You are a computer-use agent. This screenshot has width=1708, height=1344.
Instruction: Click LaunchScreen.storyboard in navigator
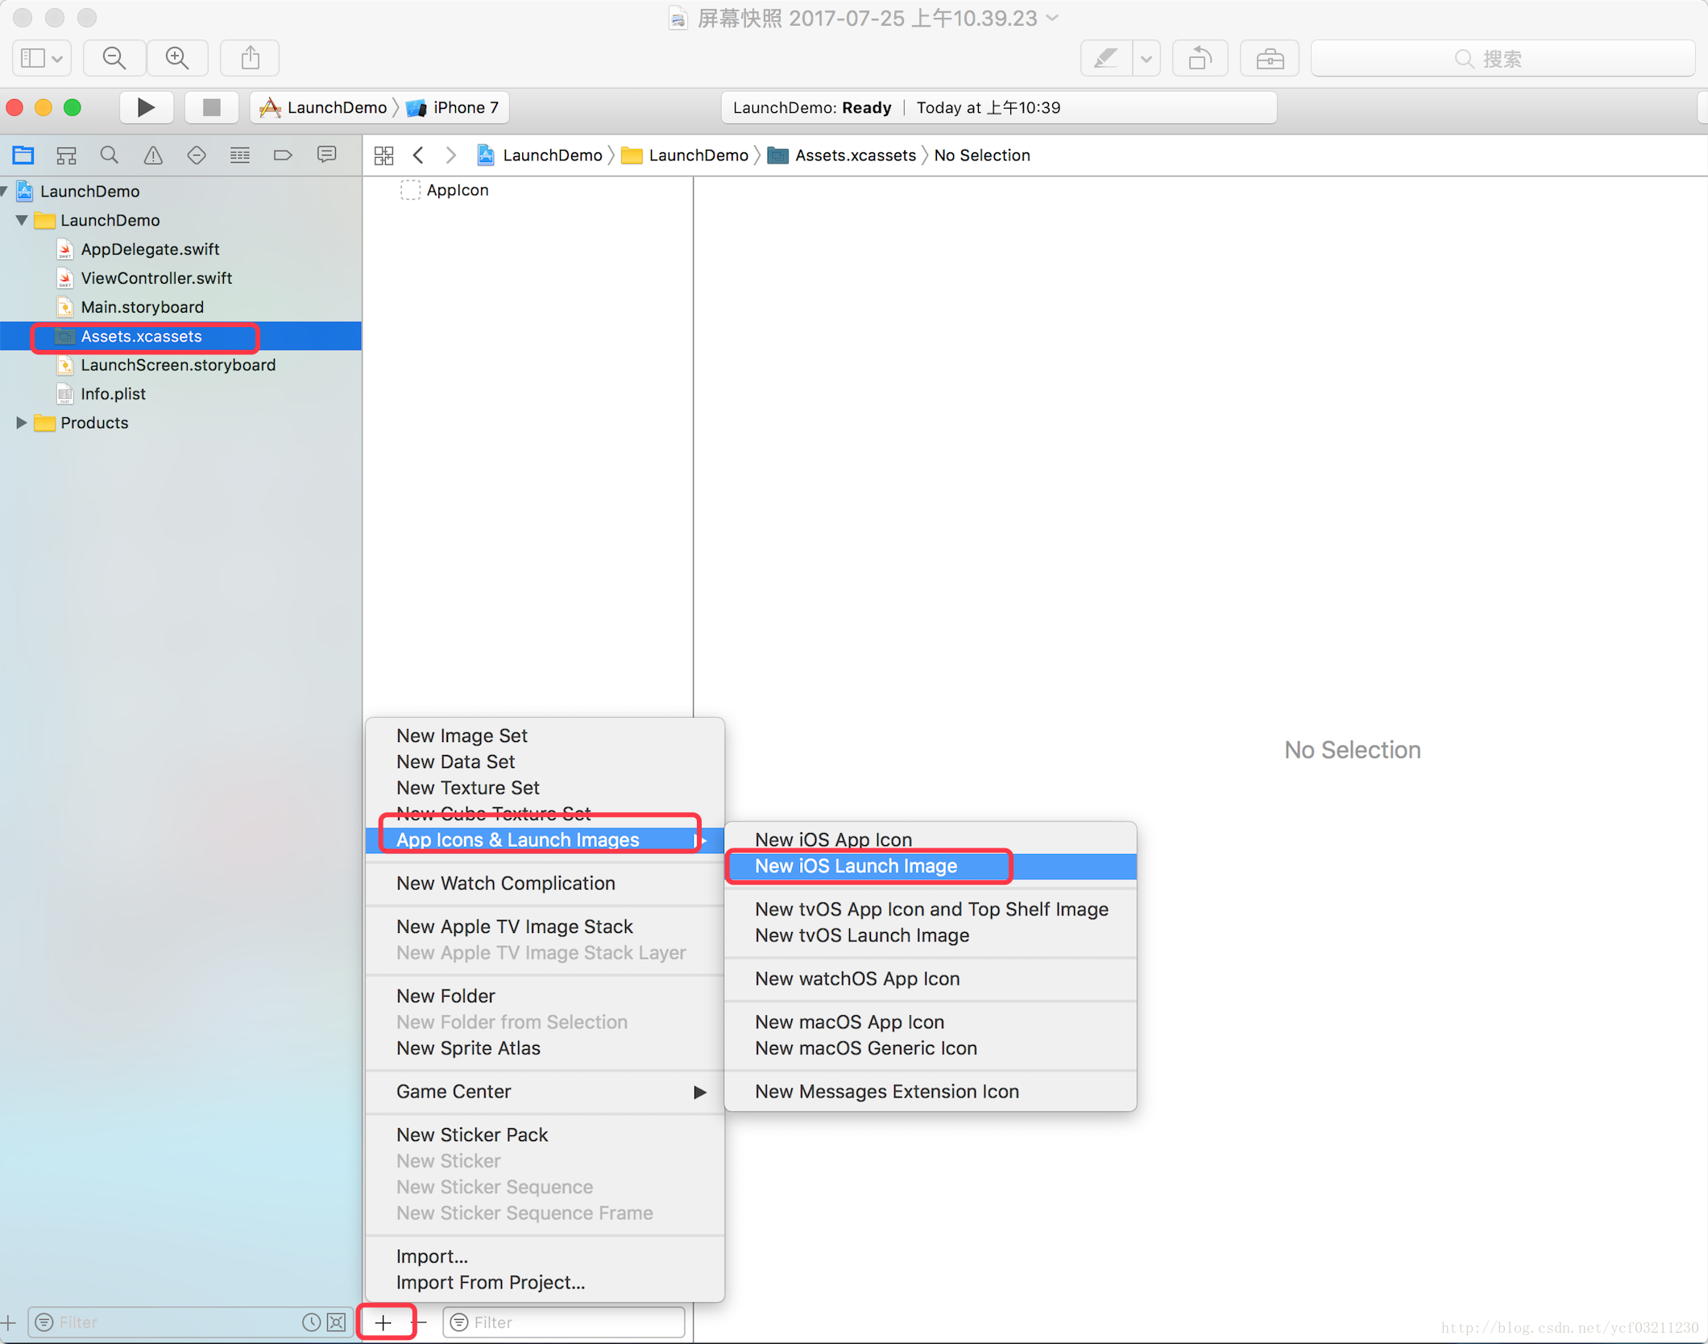(176, 365)
